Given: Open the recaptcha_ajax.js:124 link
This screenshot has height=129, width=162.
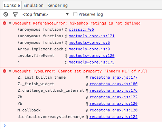Looking at the screenshot, I should click(x=113, y=117).
